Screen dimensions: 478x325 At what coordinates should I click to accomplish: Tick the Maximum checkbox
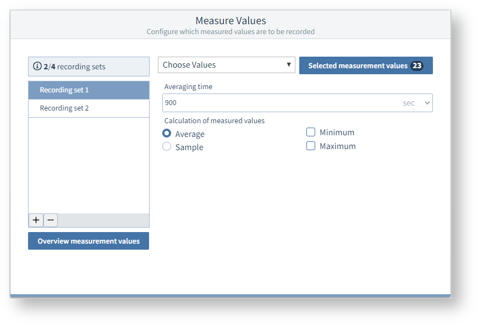311,146
